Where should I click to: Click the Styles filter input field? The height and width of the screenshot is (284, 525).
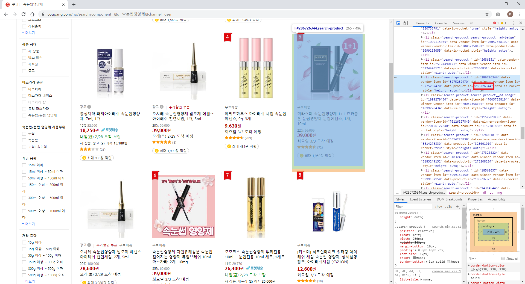(413, 207)
